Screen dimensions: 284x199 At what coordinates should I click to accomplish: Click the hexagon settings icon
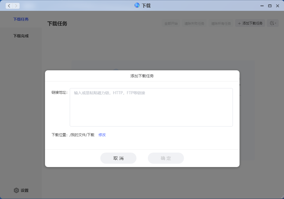point(16,190)
